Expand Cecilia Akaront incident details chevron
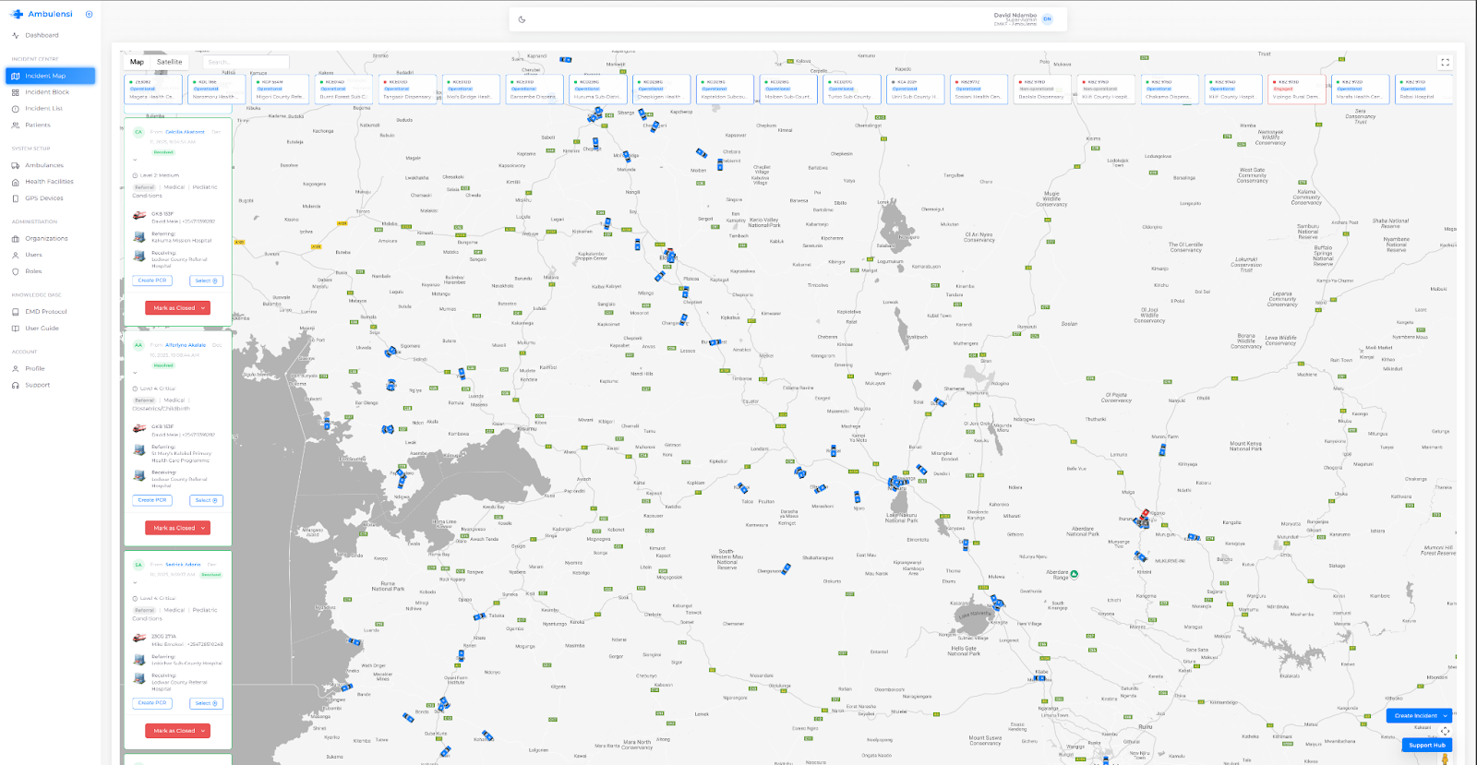The width and height of the screenshot is (1477, 765). coord(136,160)
